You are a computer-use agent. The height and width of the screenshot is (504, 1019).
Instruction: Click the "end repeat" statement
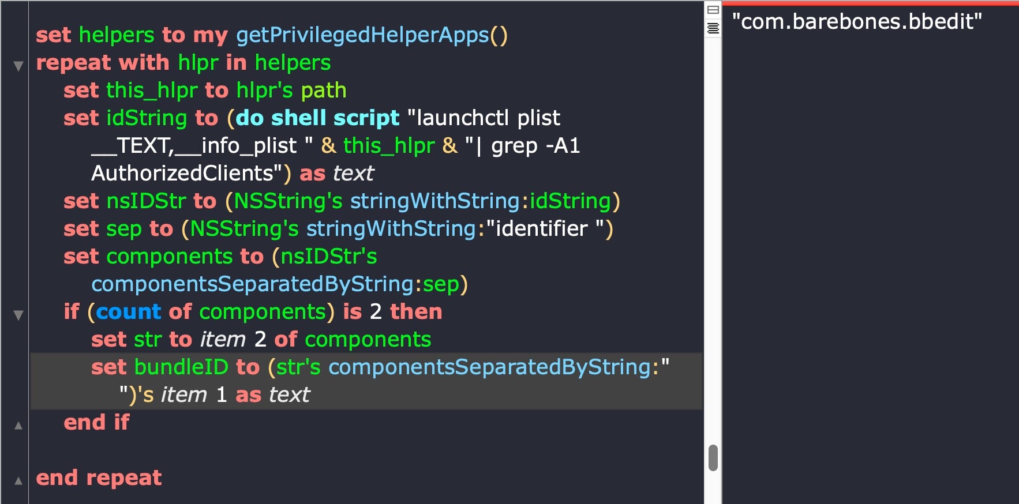[x=99, y=478]
